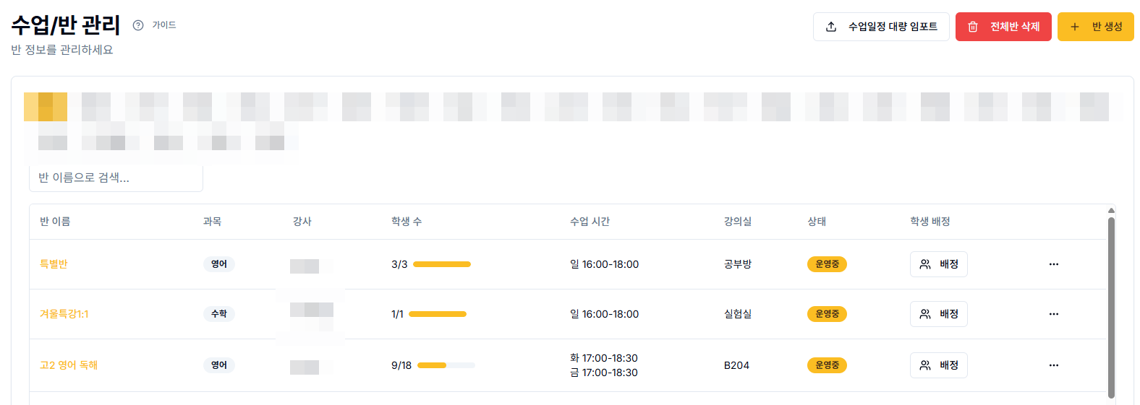Click the 영어 subject tag of 특별반
1140x405 pixels.
(x=218, y=264)
